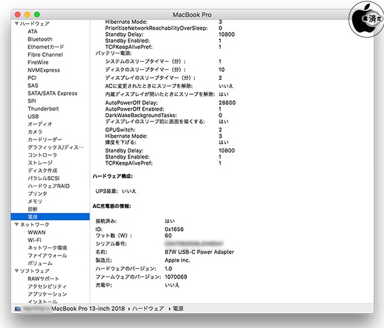Open メモリ in the sidebar
The height and width of the screenshot is (328, 384).
[35, 201]
